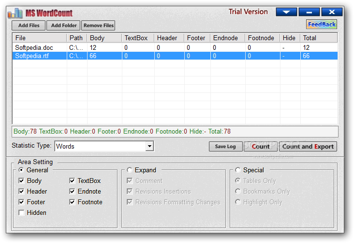Image resolution: width=354 pixels, height=243 pixels.
Task: Uncheck the Endnote checkbox
Action: [72, 191]
